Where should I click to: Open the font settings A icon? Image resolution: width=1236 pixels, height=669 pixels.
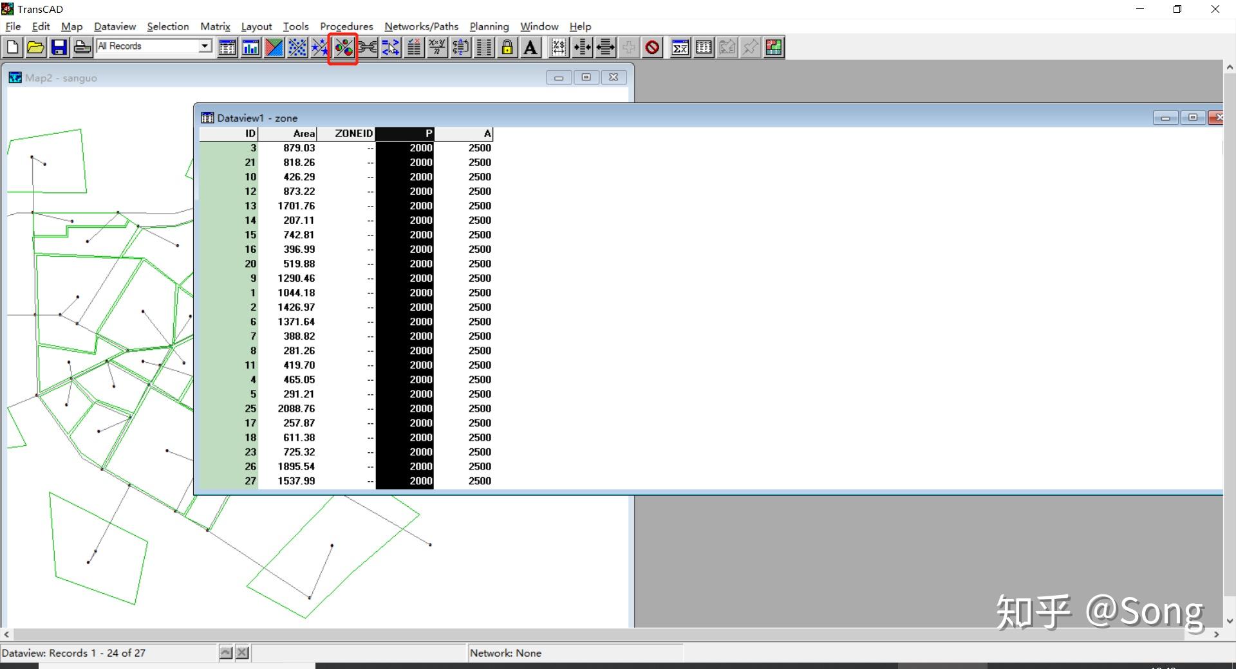point(530,47)
